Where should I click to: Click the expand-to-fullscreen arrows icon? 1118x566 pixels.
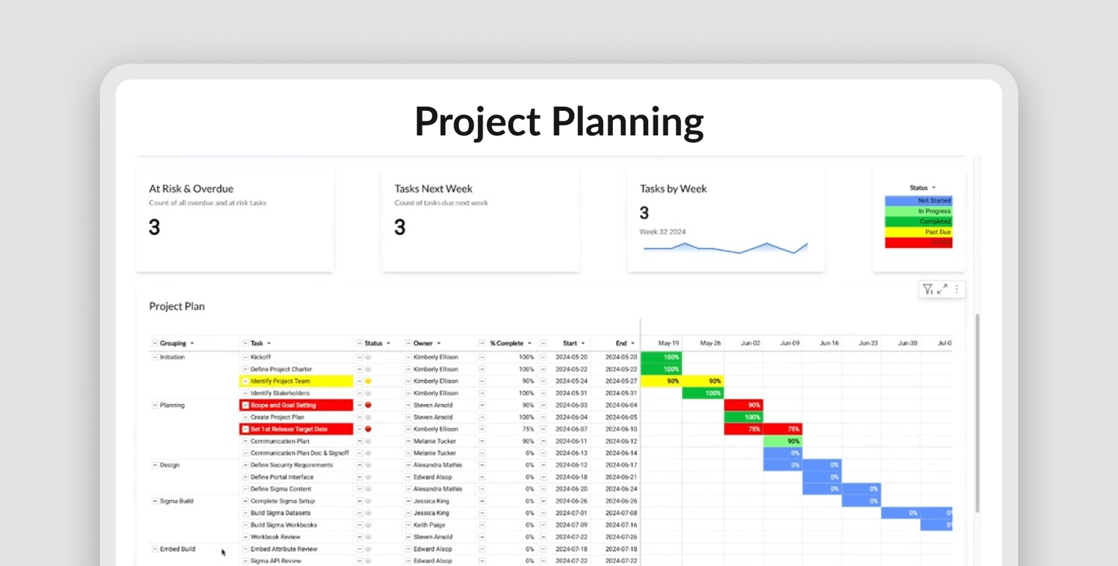point(942,289)
